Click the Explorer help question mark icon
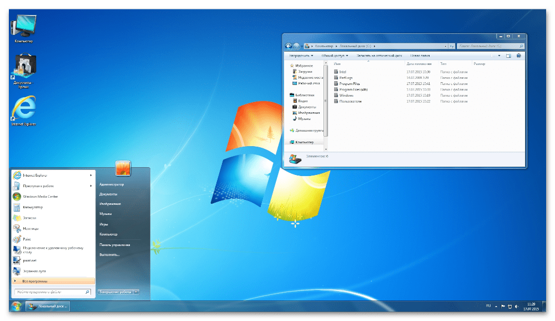Image resolution: width=555 pixels, height=321 pixels. coord(519,56)
